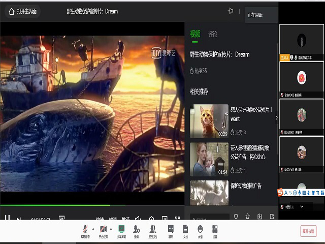This screenshot has width=325, height=244.
Task: Switch to the 视频 tab
Action: click(195, 34)
